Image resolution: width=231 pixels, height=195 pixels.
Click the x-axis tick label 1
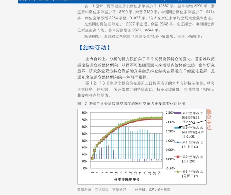click(x=92, y=173)
